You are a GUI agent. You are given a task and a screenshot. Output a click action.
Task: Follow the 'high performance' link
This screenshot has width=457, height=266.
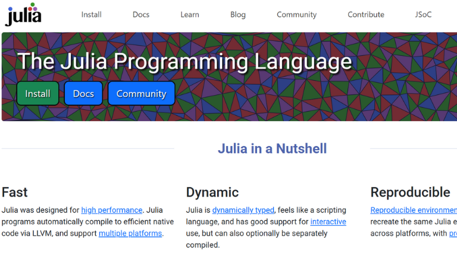coord(112,210)
